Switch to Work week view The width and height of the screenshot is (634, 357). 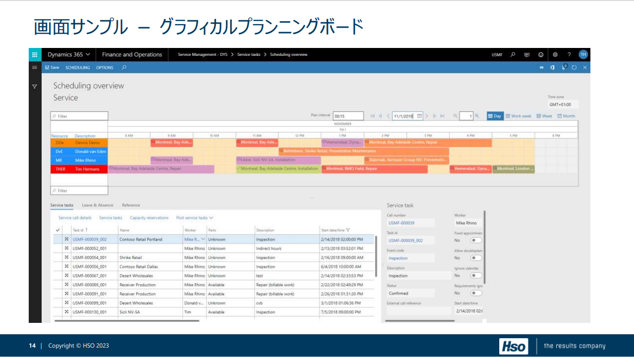pos(518,116)
